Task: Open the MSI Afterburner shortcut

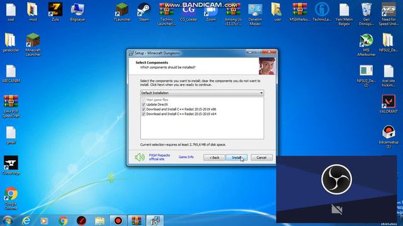Action: 366,45
